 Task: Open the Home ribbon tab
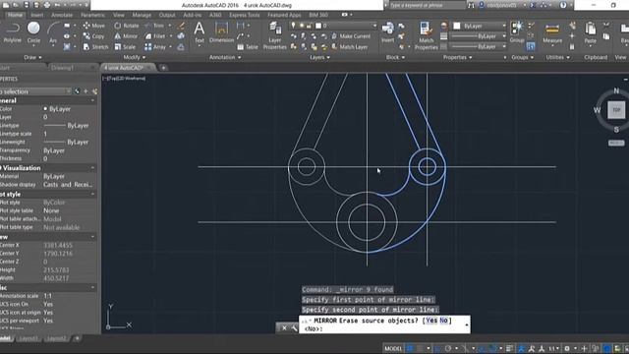[x=16, y=15]
